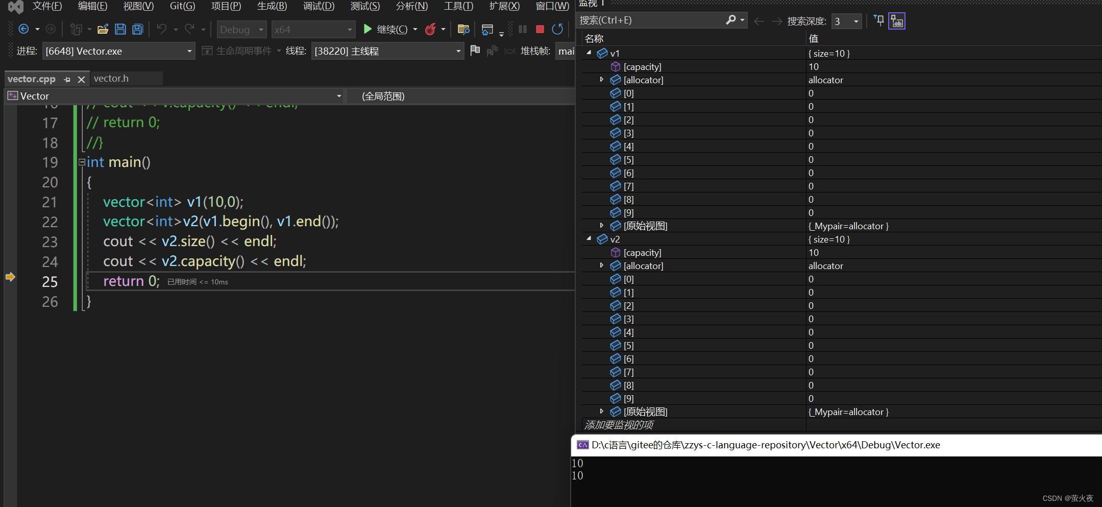Image resolution: width=1102 pixels, height=507 pixels.
Task: Stop debugging with the red square icon
Action: point(540,29)
